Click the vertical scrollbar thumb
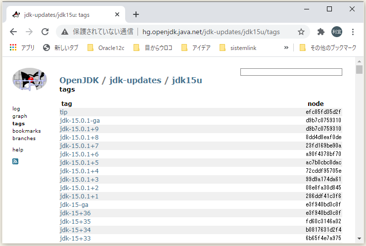Screen dimensions: 366x246 click(359, 70)
